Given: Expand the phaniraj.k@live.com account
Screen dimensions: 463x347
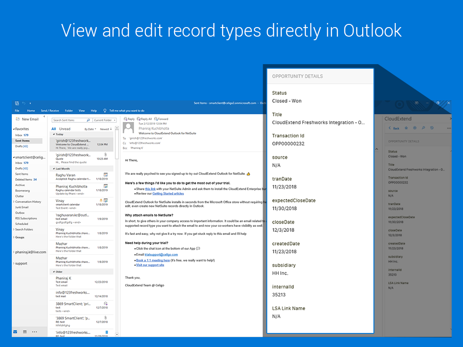Looking at the screenshot, I should (x=14, y=252).
